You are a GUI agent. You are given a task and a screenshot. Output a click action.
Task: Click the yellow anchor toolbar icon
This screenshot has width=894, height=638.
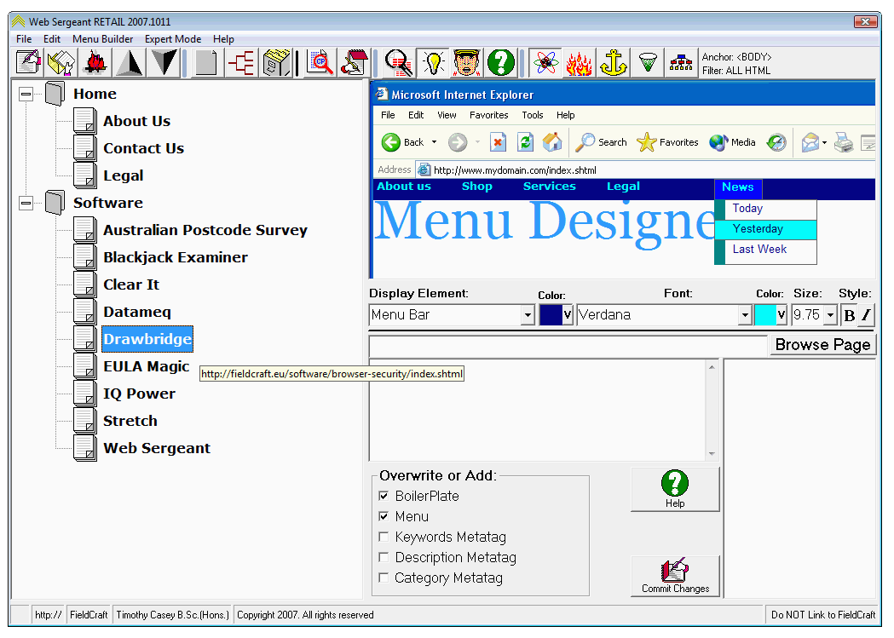(613, 63)
